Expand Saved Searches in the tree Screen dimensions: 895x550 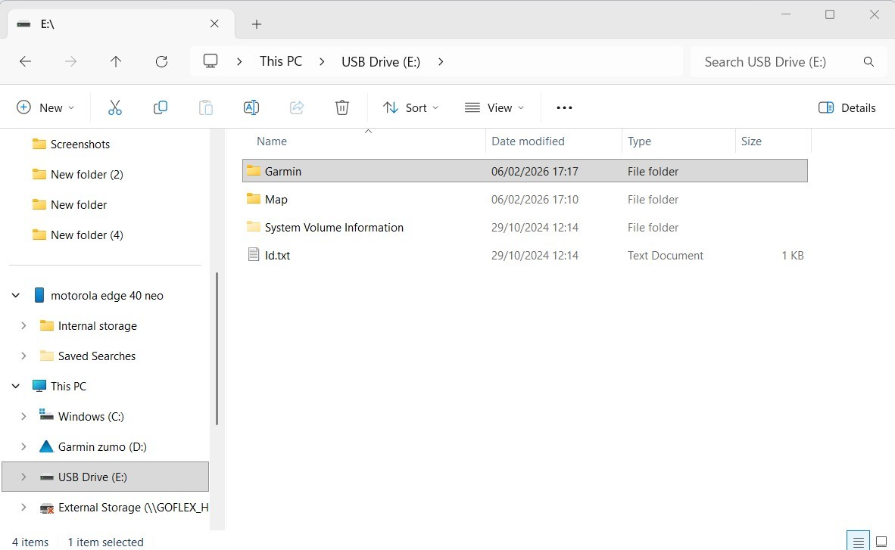[x=23, y=356]
